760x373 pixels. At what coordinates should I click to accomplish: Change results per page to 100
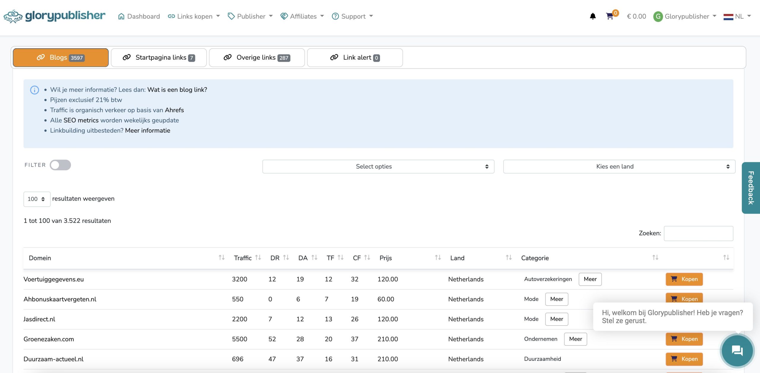tap(36, 199)
